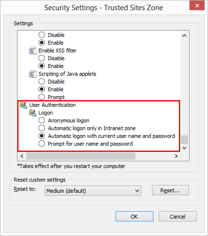
Task: Click the Enable XSS filter script icon
Action: pyautogui.click(x=33, y=51)
